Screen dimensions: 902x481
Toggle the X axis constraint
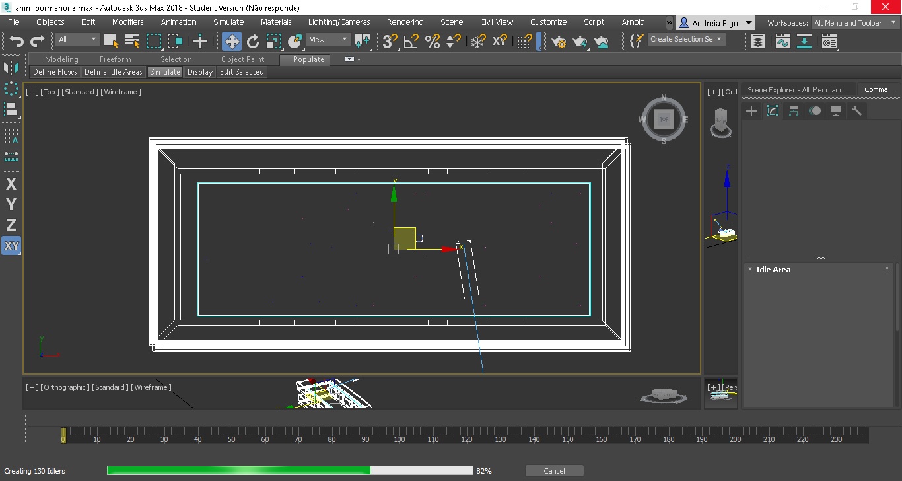coord(11,184)
